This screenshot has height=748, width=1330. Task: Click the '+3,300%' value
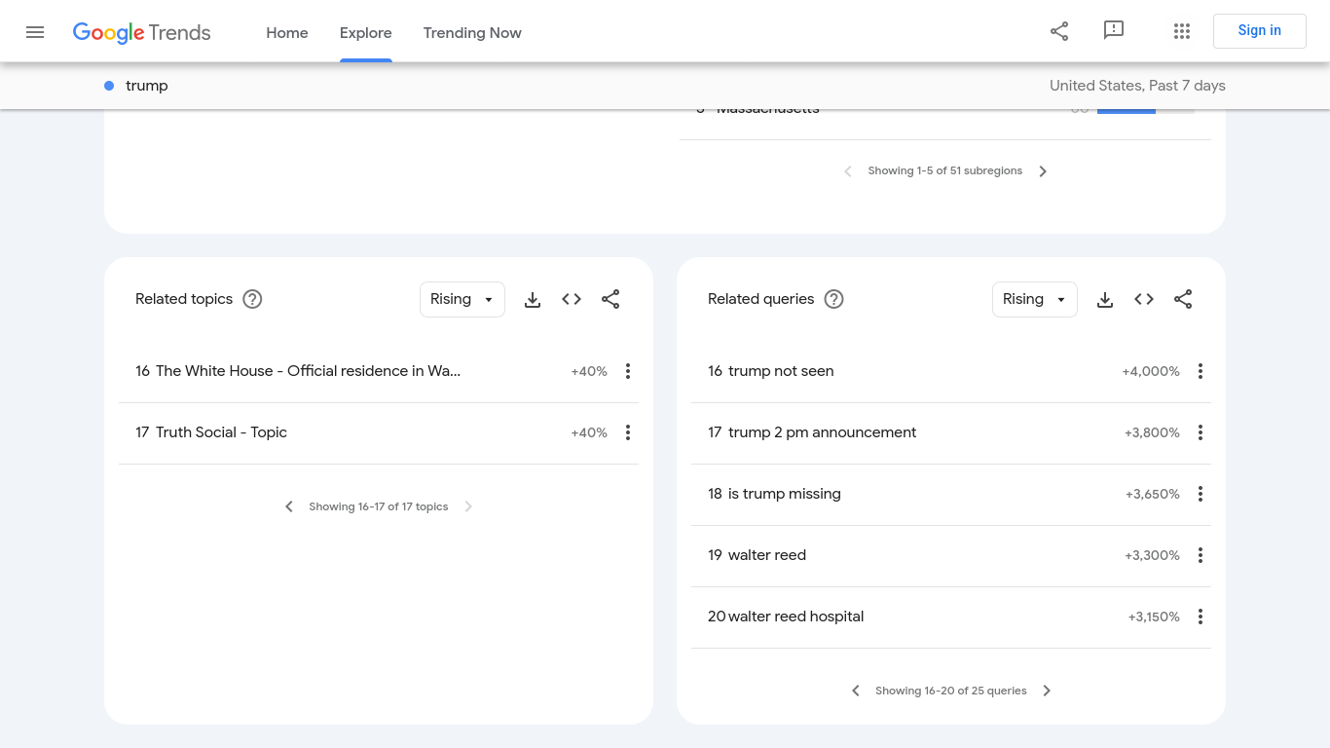[x=1152, y=555]
